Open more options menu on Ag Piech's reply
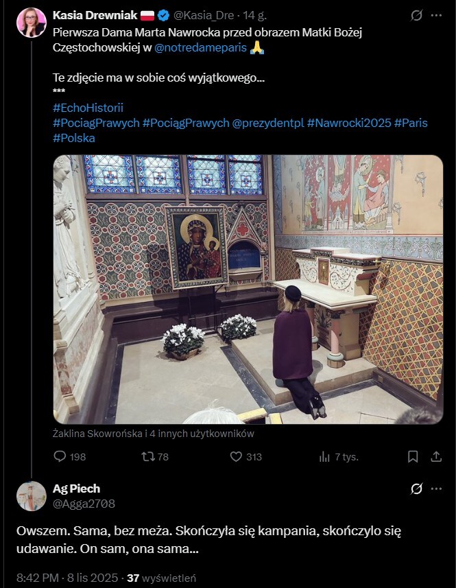Viewport: 456px width, 588px height. [436, 489]
